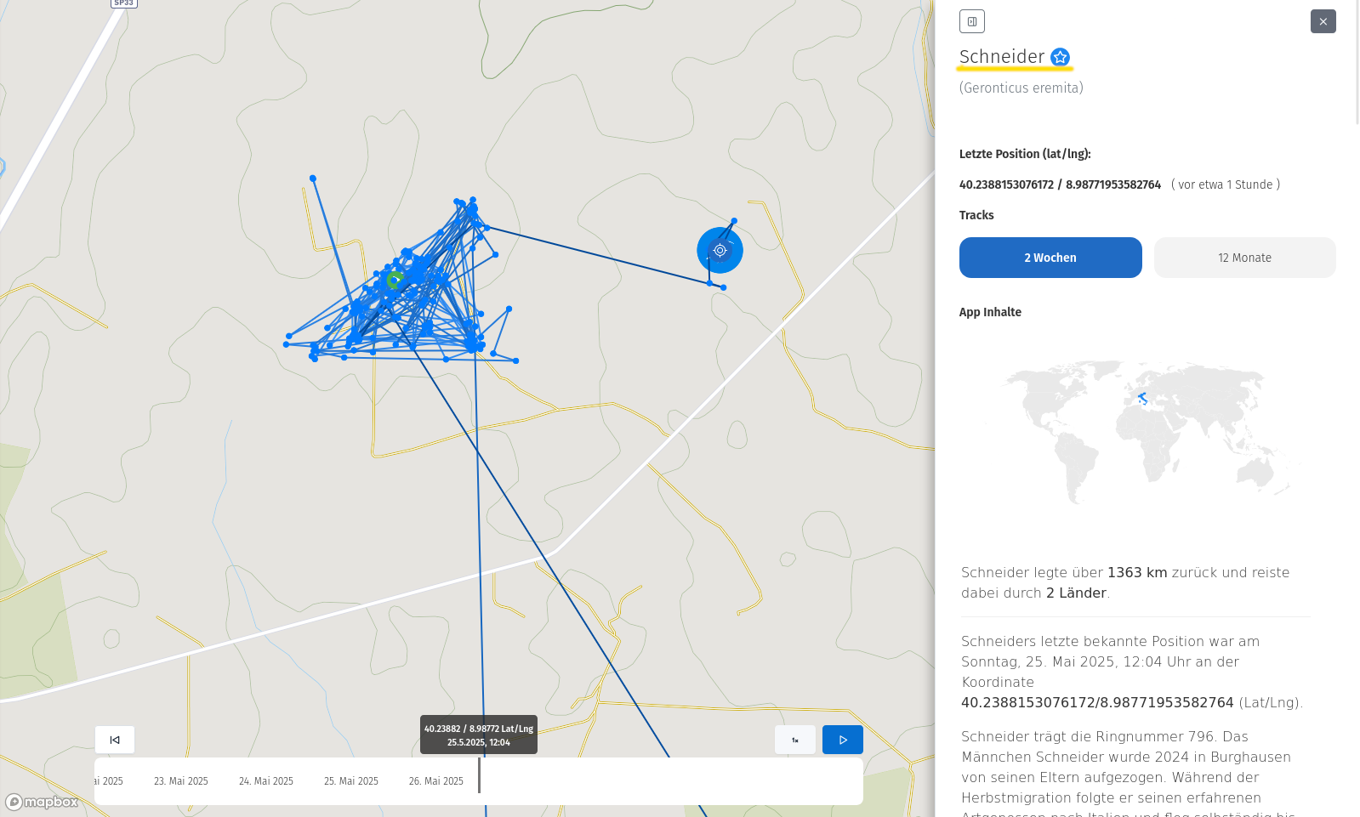
Task: Jump to 26. Mai 2025 on timeline
Action: [x=435, y=781]
